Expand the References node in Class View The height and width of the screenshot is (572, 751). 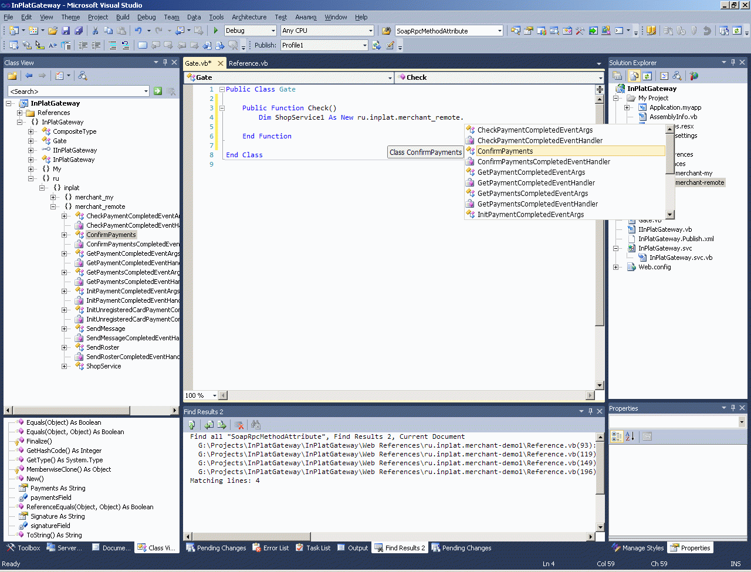coord(20,113)
